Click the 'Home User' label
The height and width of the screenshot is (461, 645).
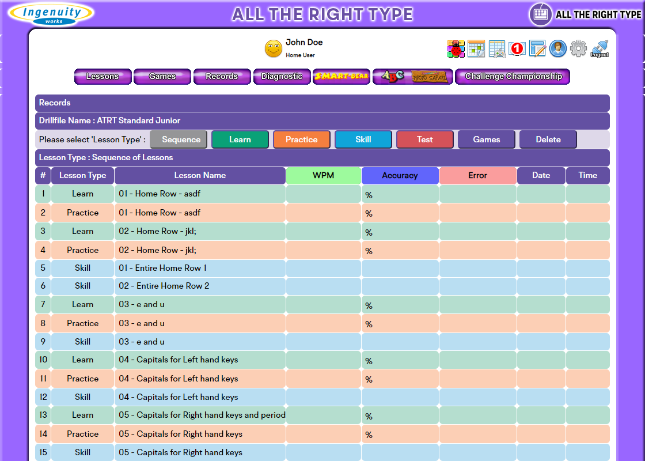pos(300,55)
